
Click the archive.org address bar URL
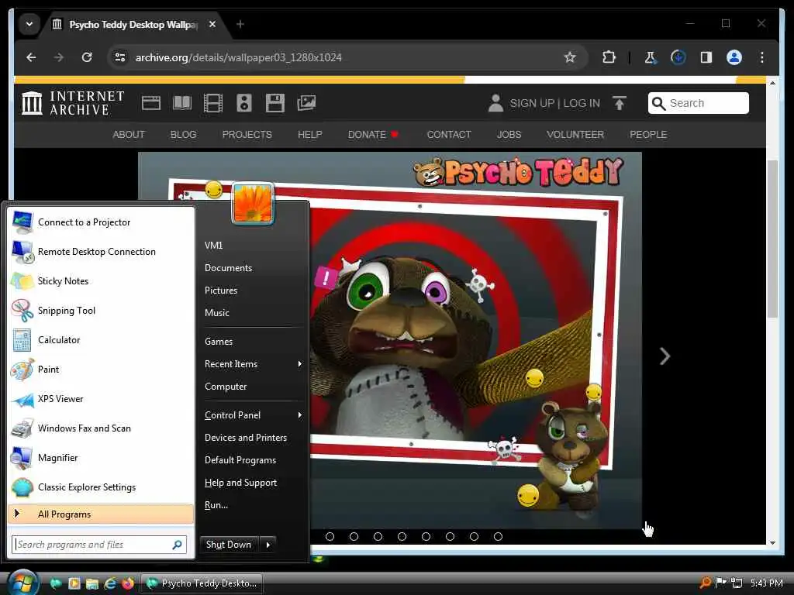click(239, 57)
